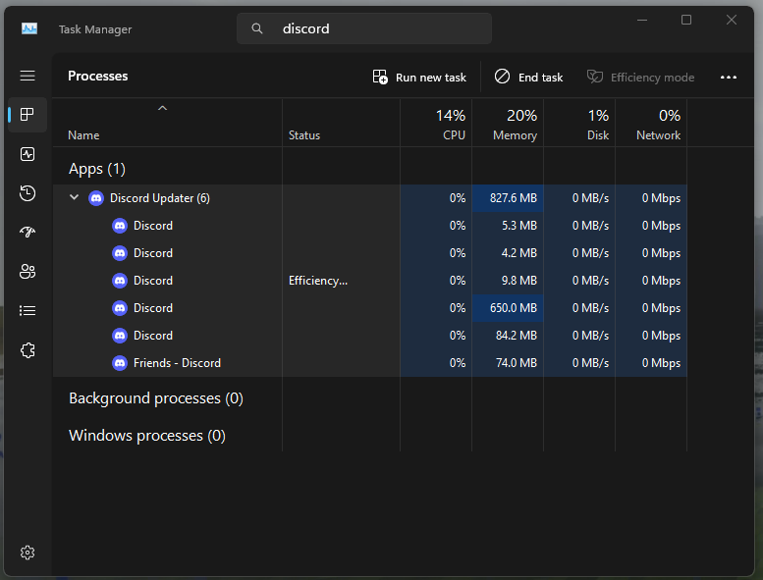Close the Task Manager window
The width and height of the screenshot is (763, 580).
click(x=731, y=20)
